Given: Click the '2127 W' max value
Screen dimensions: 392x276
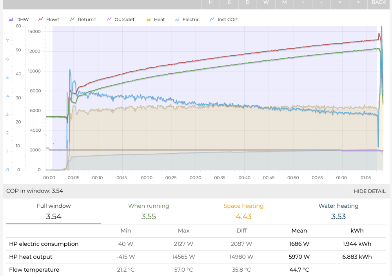Looking at the screenshot, I should [x=183, y=244].
